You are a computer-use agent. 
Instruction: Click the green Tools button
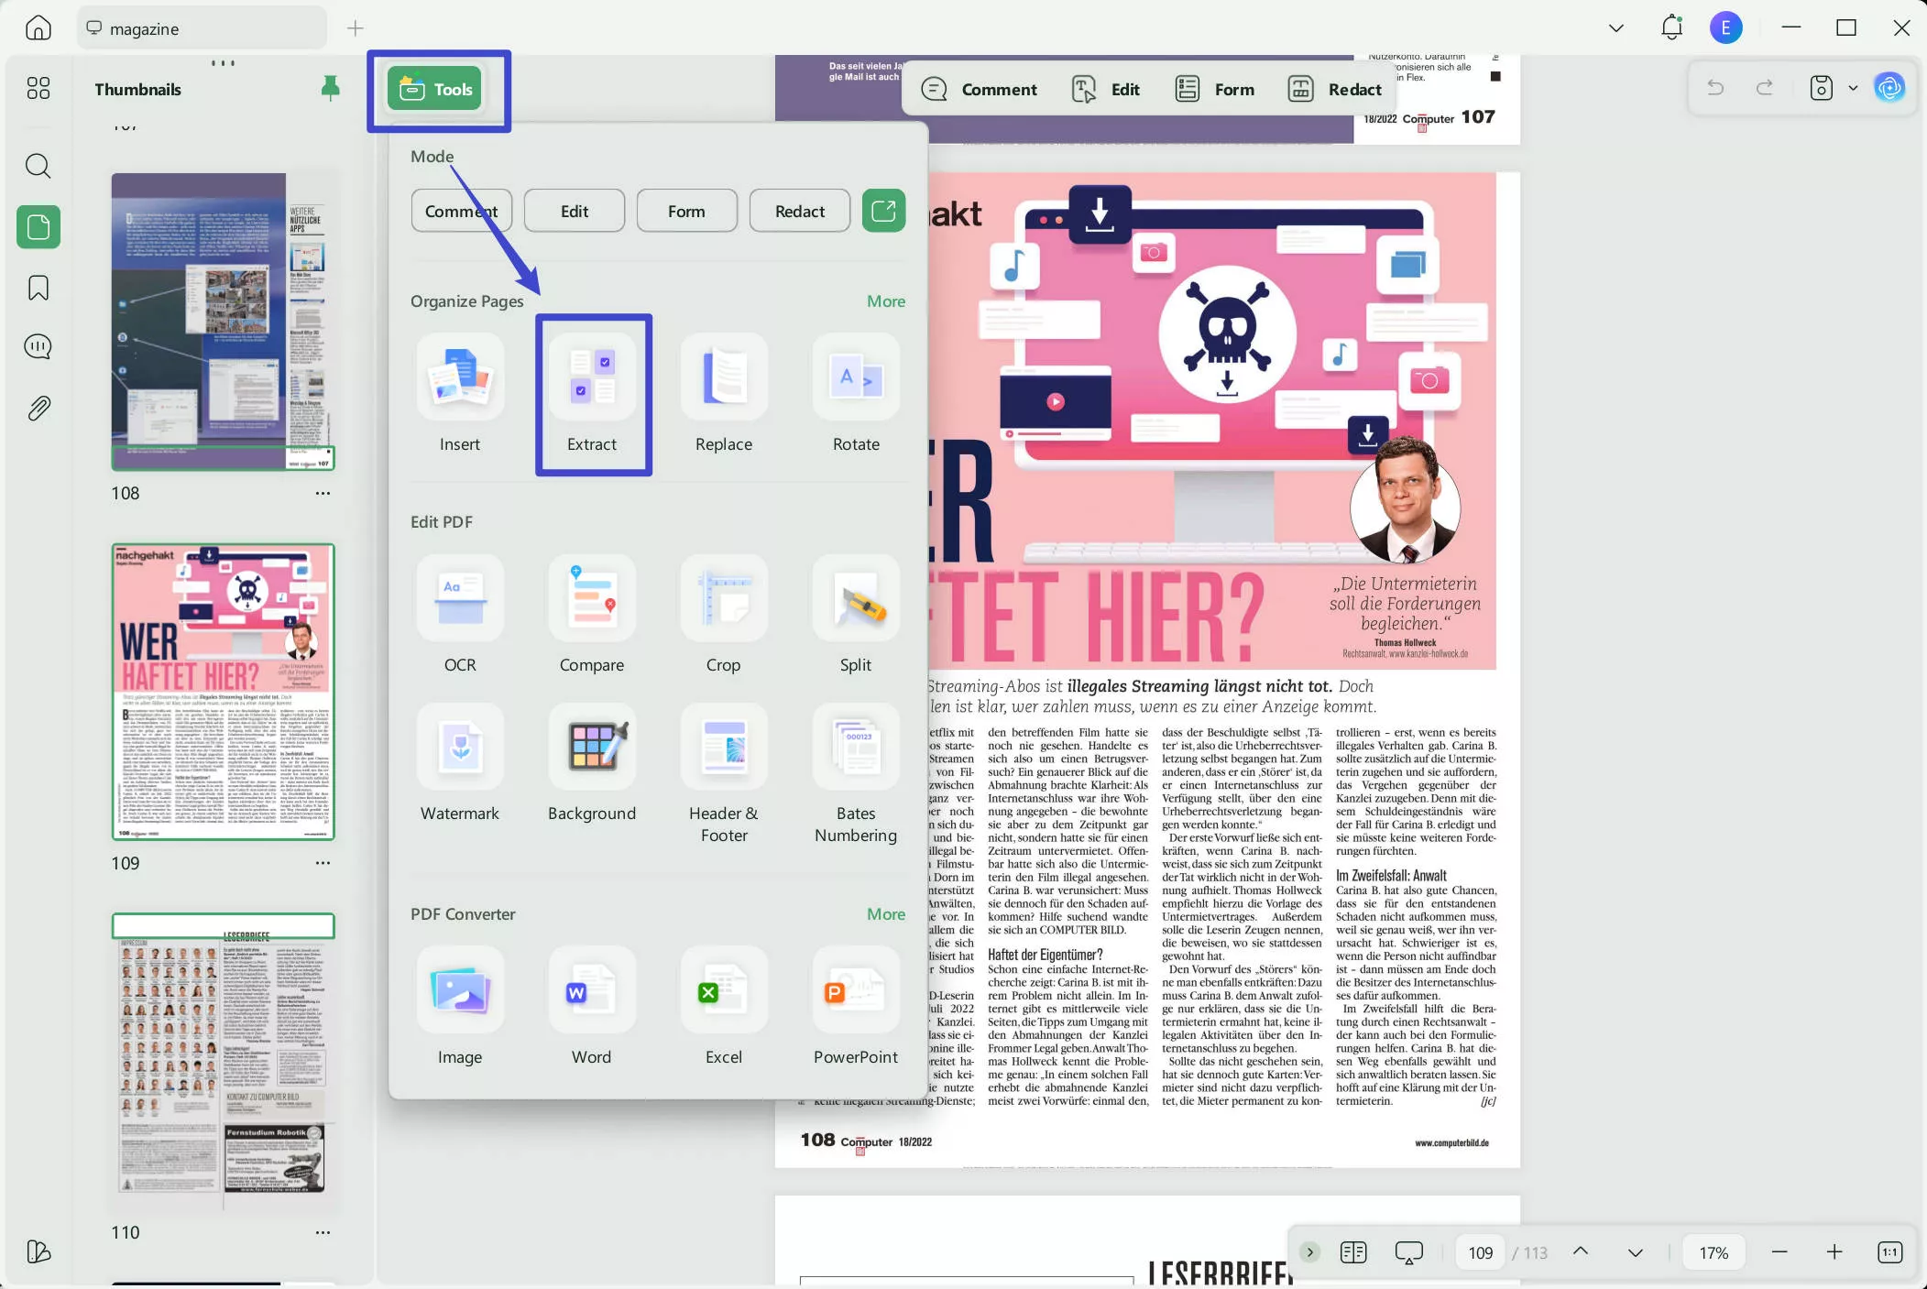tap(437, 88)
